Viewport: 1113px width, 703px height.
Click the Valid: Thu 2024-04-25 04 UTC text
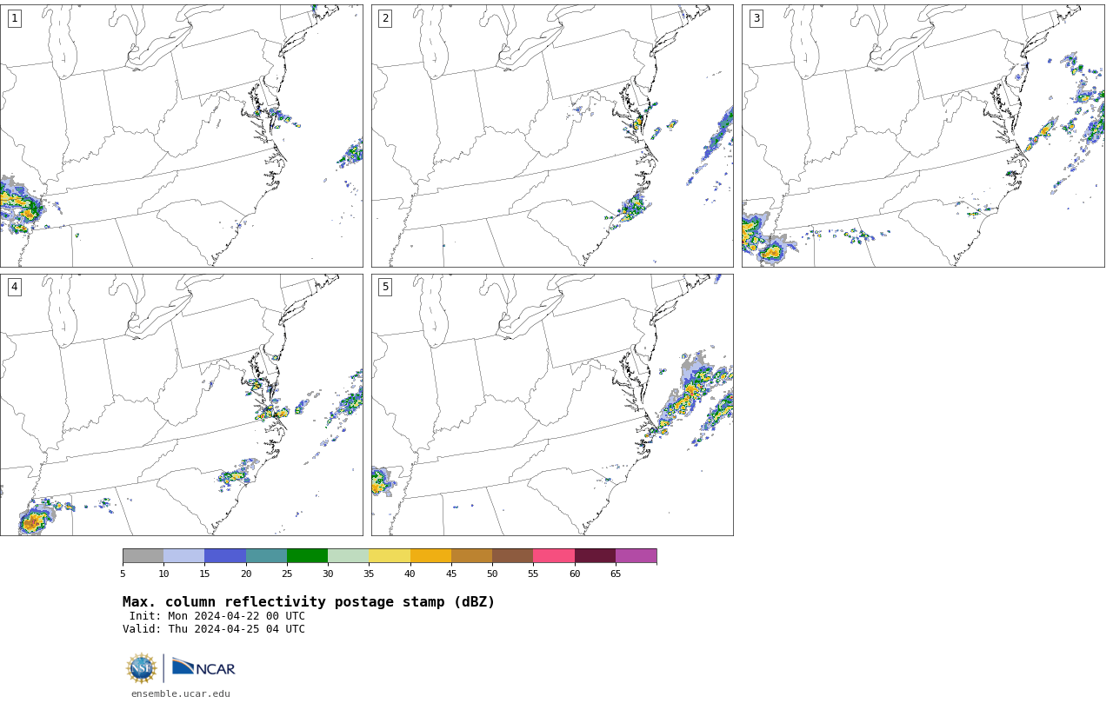[x=214, y=629]
